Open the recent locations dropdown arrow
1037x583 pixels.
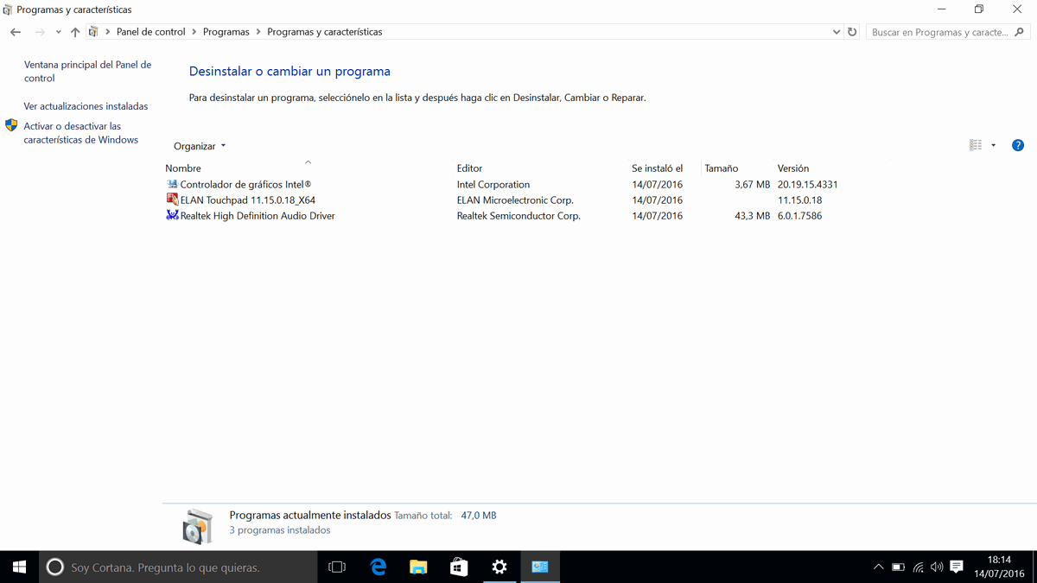58,32
